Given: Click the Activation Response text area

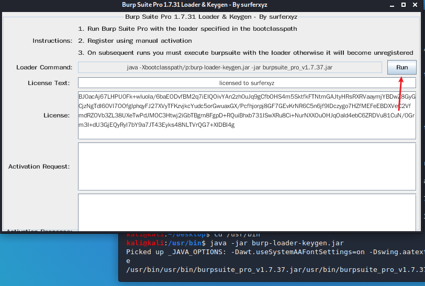Looking at the screenshot, I should pos(247,212).
